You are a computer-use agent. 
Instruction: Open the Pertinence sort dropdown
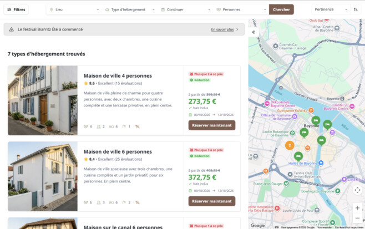click(x=331, y=9)
